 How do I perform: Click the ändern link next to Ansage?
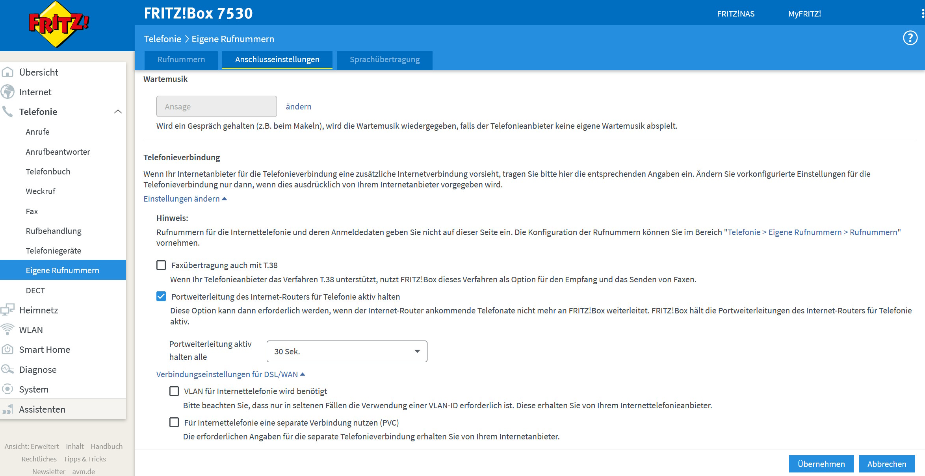[298, 106]
